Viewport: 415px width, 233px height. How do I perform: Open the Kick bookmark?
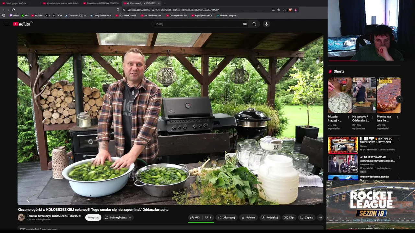[25, 16]
